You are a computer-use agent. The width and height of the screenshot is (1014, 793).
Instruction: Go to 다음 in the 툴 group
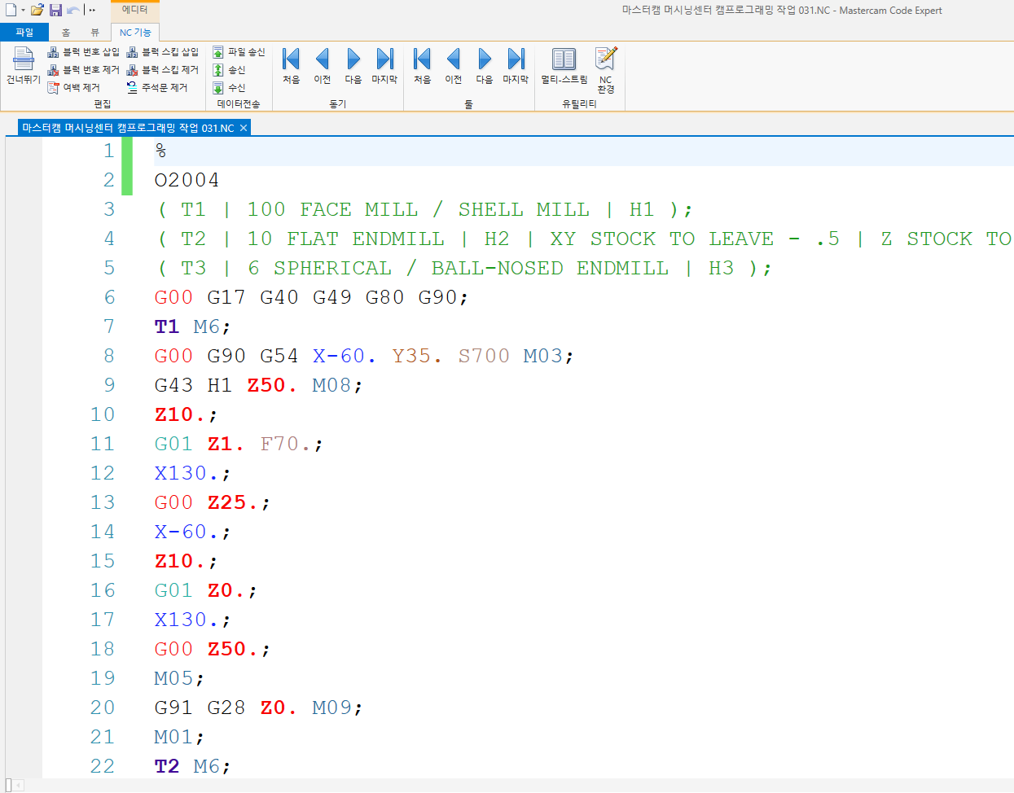(485, 66)
